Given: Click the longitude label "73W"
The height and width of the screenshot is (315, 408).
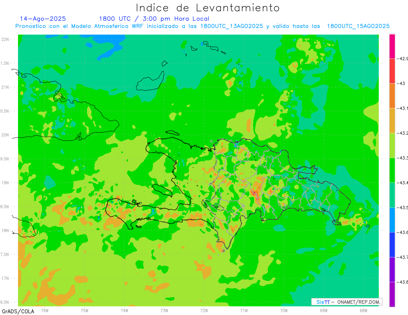Looking at the screenshot, I should (x=164, y=311).
